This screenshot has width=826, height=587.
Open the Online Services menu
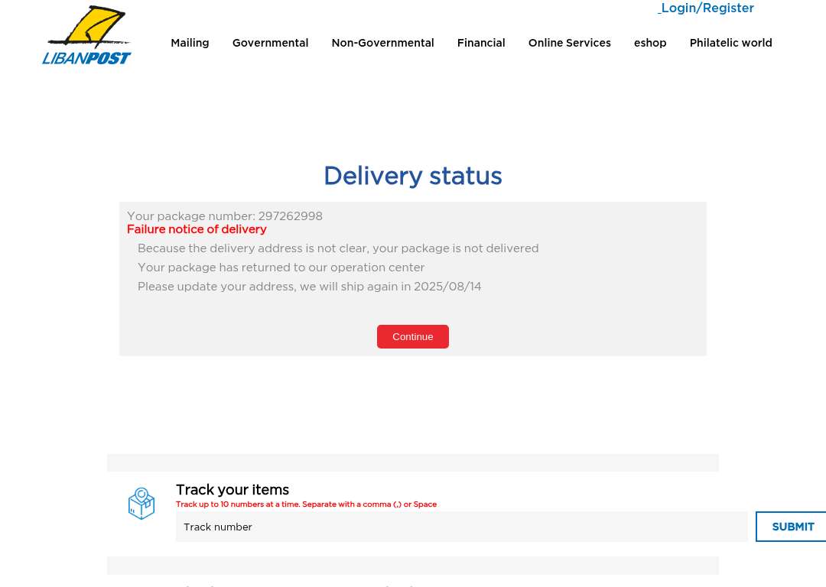coord(570,43)
